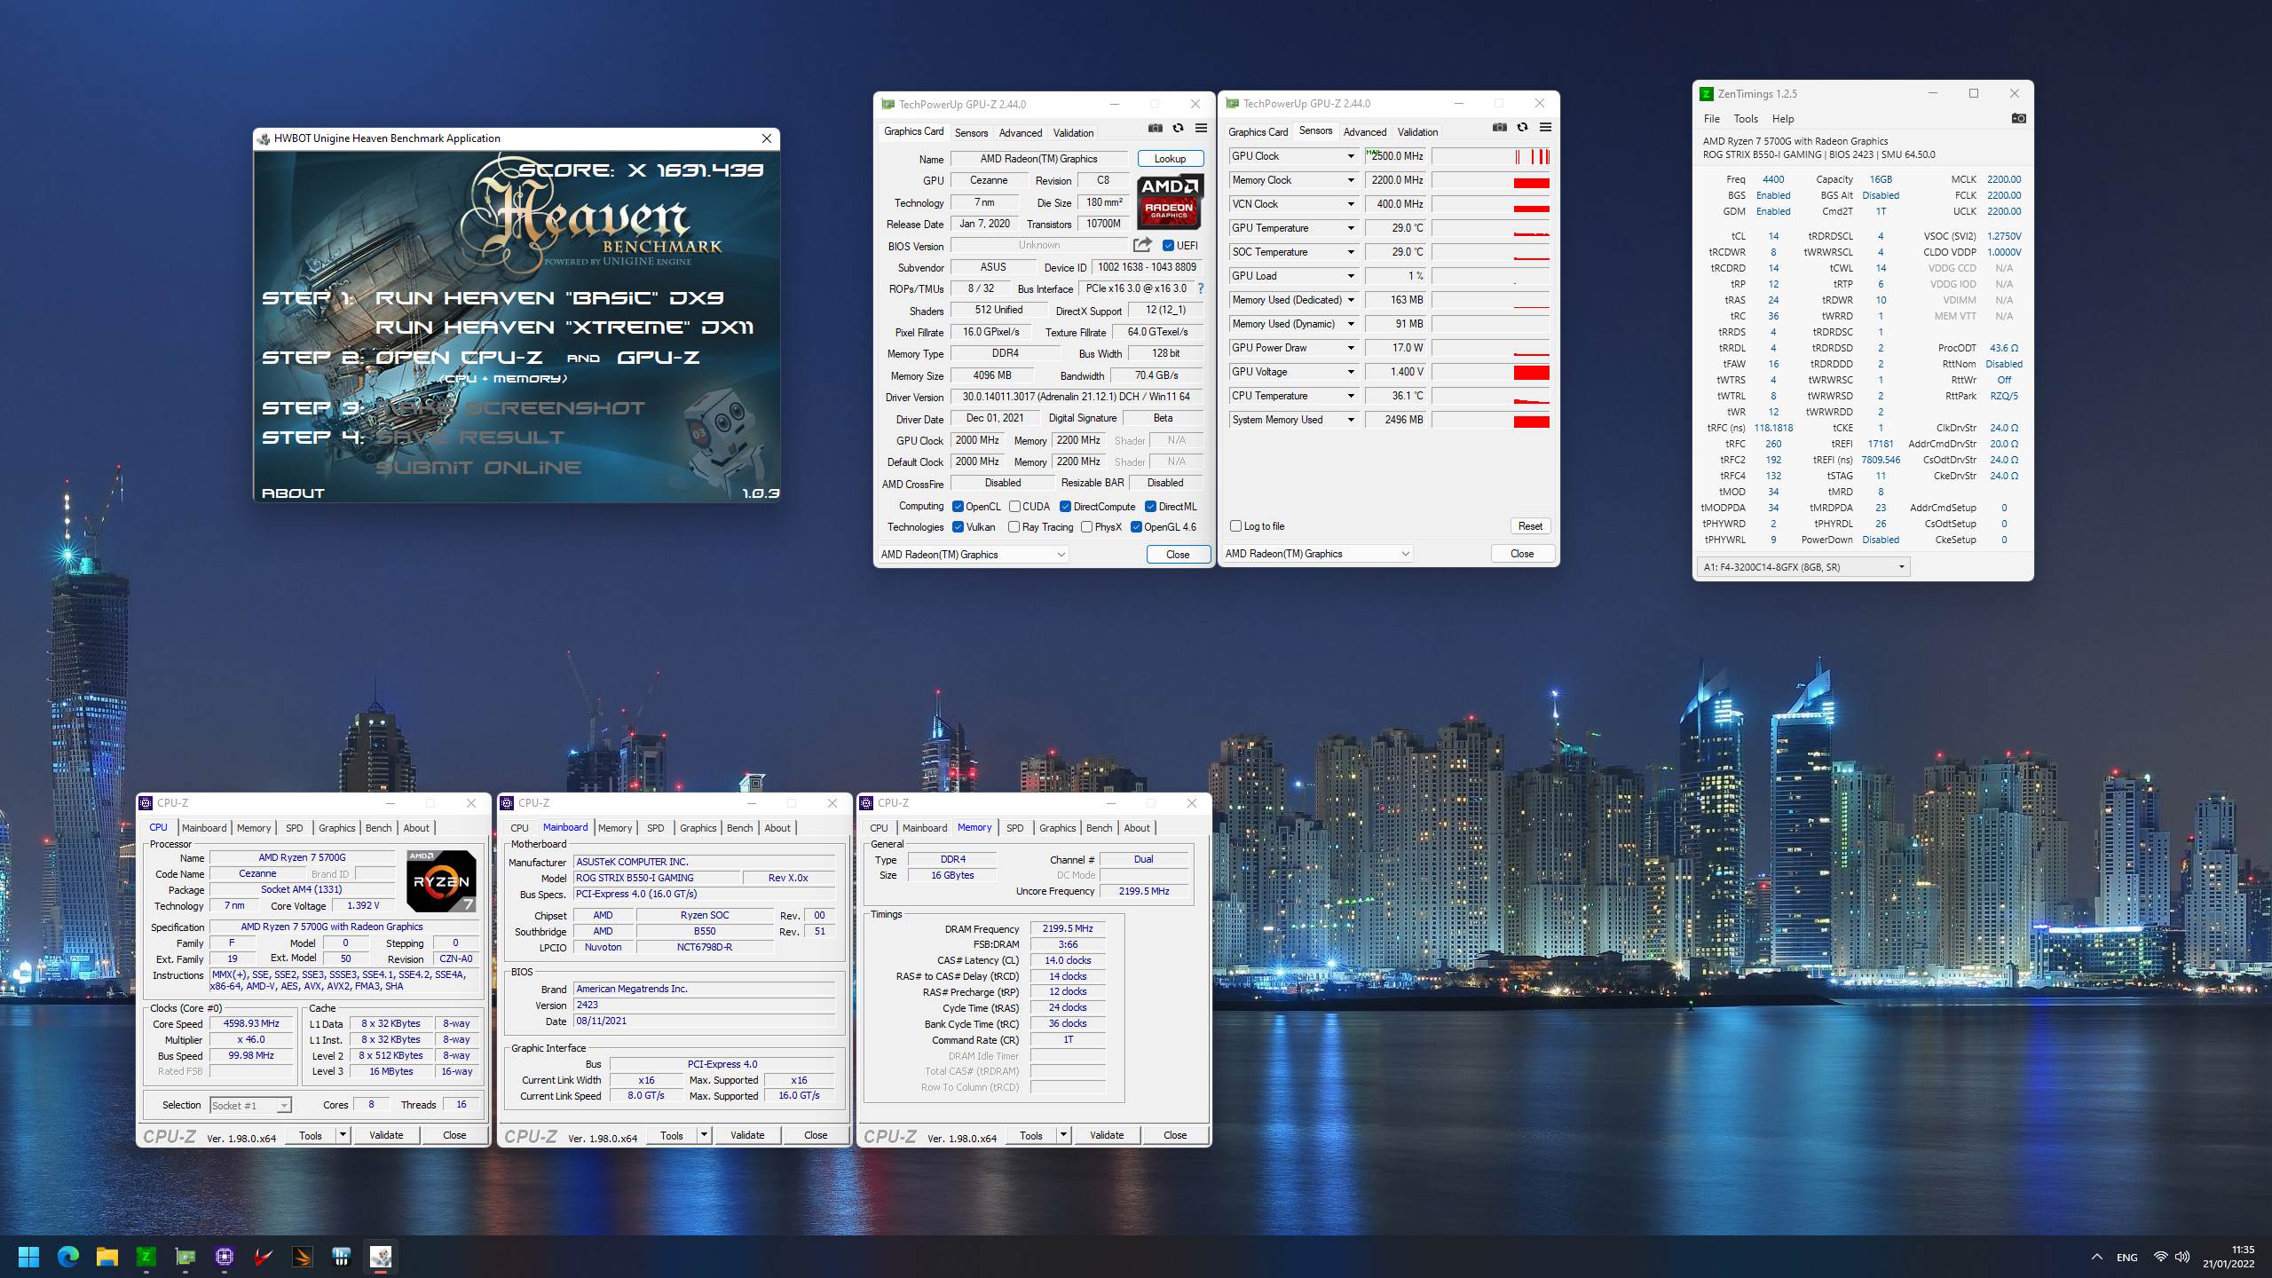The width and height of the screenshot is (2272, 1278).
Task: Open the Wi-Fi network tray icon
Action: point(2160,1257)
